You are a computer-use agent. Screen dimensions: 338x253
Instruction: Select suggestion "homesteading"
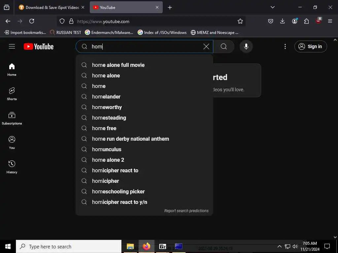click(144, 118)
